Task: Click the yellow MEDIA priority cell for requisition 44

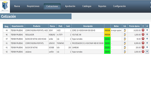Action: (x=107, y=30)
